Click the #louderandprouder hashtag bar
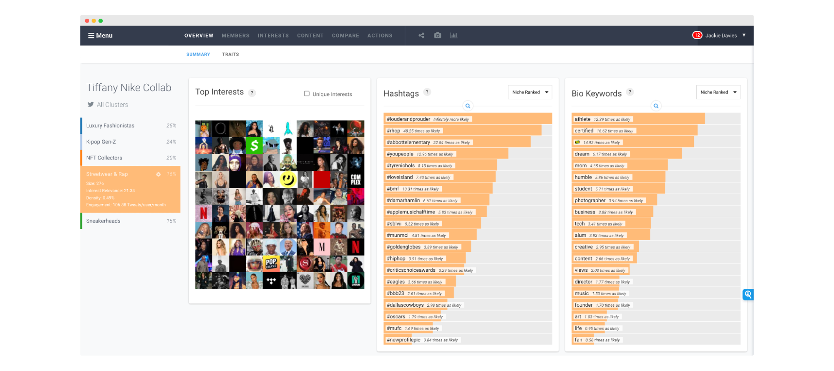The height and width of the screenshot is (371, 834). click(x=468, y=119)
